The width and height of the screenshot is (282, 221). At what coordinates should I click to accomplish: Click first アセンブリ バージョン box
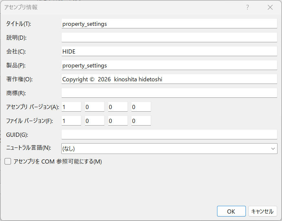pos(71,107)
